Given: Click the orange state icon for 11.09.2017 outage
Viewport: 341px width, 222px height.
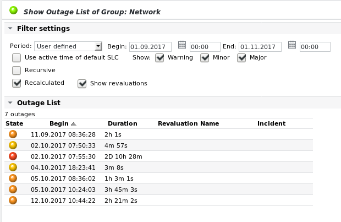Looking at the screenshot, I should pyautogui.click(x=13, y=134).
